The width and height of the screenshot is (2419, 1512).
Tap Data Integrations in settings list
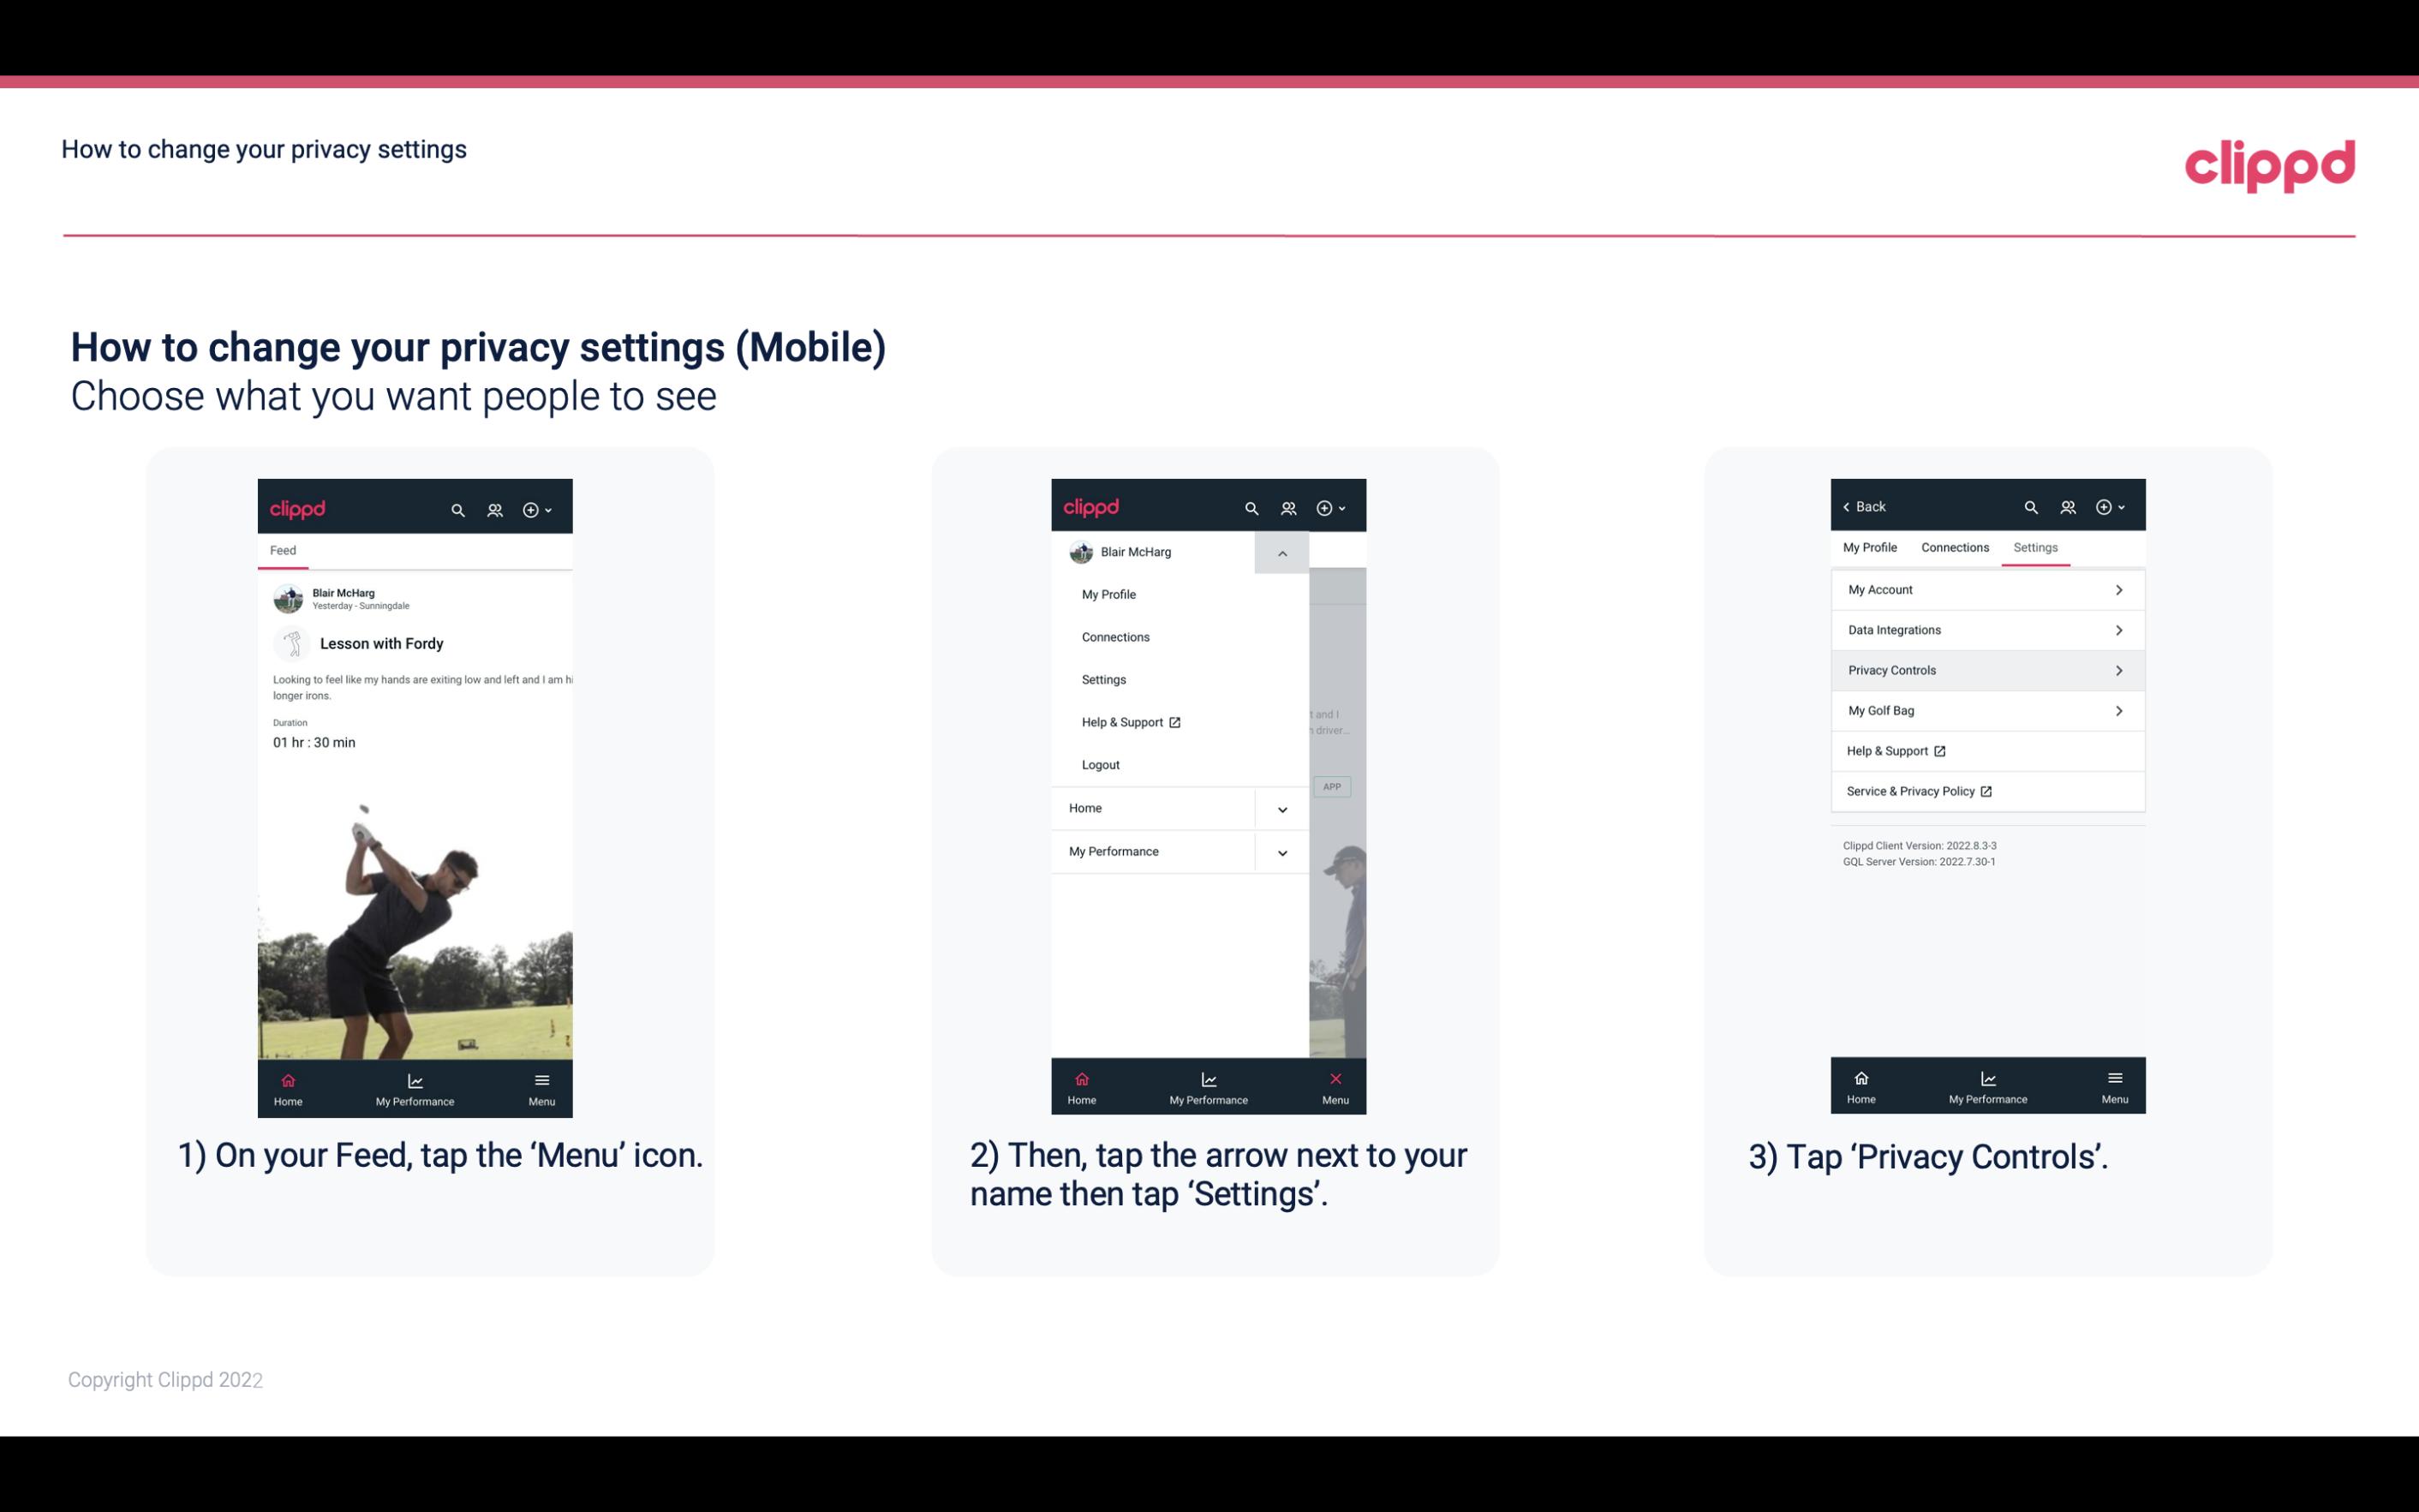tap(1986, 629)
